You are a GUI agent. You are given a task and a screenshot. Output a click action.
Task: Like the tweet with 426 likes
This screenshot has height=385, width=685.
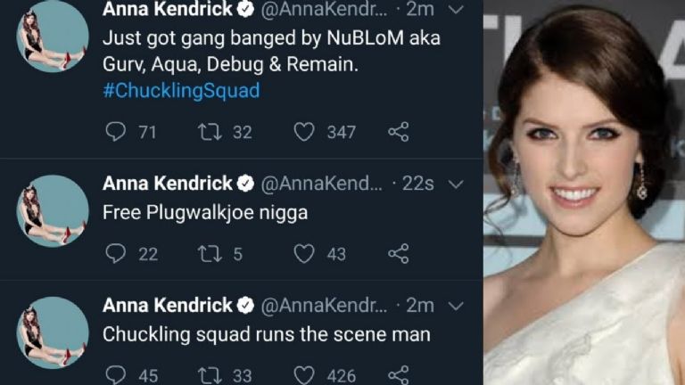pos(304,375)
